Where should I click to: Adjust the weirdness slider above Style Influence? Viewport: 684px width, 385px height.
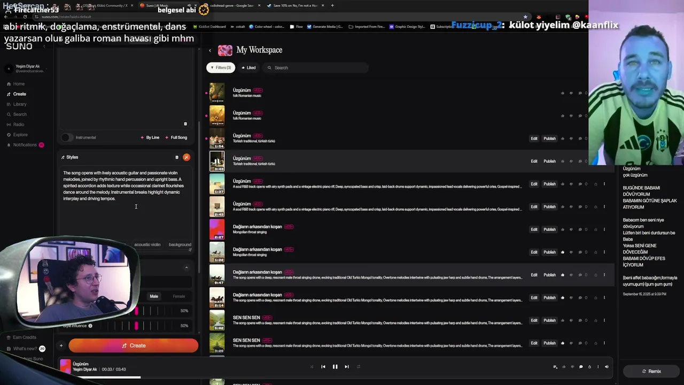click(x=136, y=311)
